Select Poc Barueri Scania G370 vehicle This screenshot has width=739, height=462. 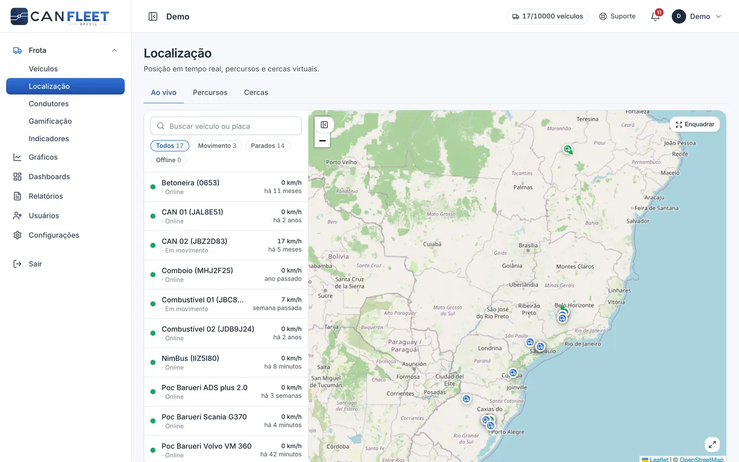(226, 421)
